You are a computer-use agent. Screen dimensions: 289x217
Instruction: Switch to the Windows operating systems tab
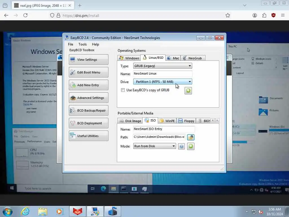[x=129, y=58]
